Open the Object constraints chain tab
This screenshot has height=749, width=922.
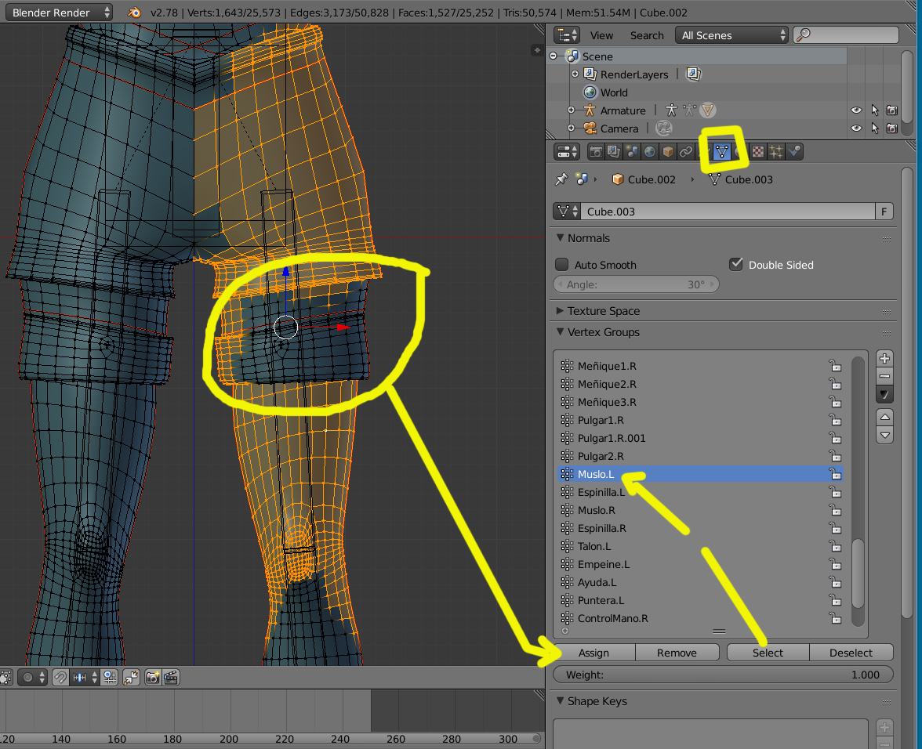[686, 152]
